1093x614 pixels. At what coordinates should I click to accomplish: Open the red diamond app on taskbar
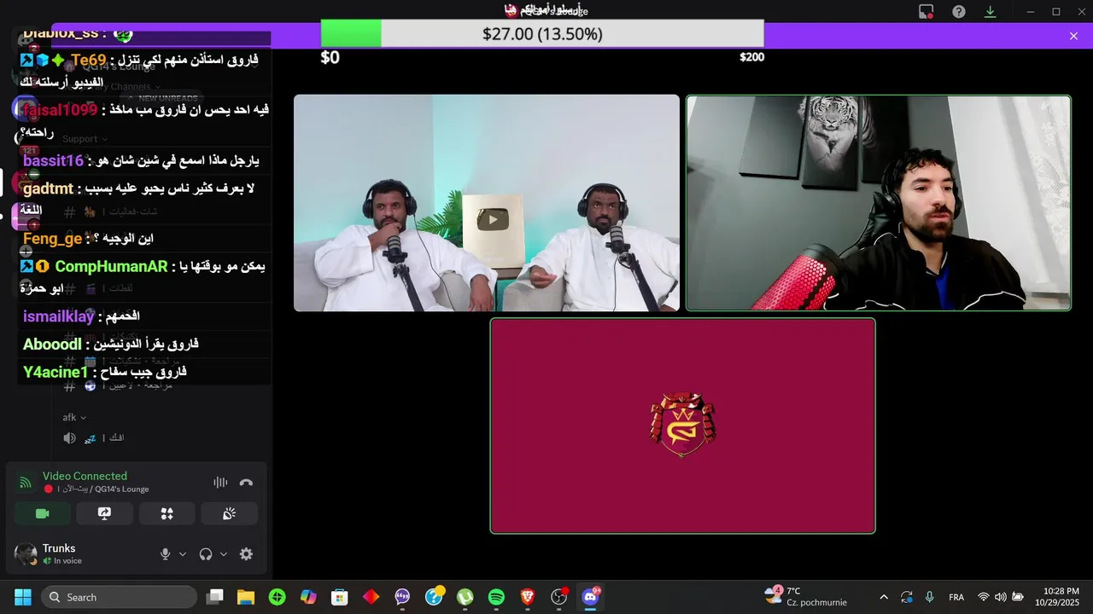click(x=371, y=597)
